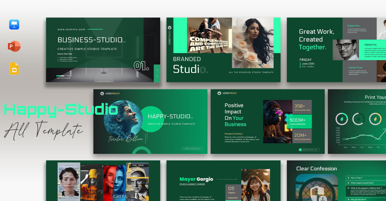Click the 'HAPPY-STUDIO..' slide title
This screenshot has width=386, height=201.
click(x=170, y=117)
